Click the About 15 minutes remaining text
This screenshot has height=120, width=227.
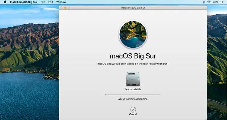(133, 99)
